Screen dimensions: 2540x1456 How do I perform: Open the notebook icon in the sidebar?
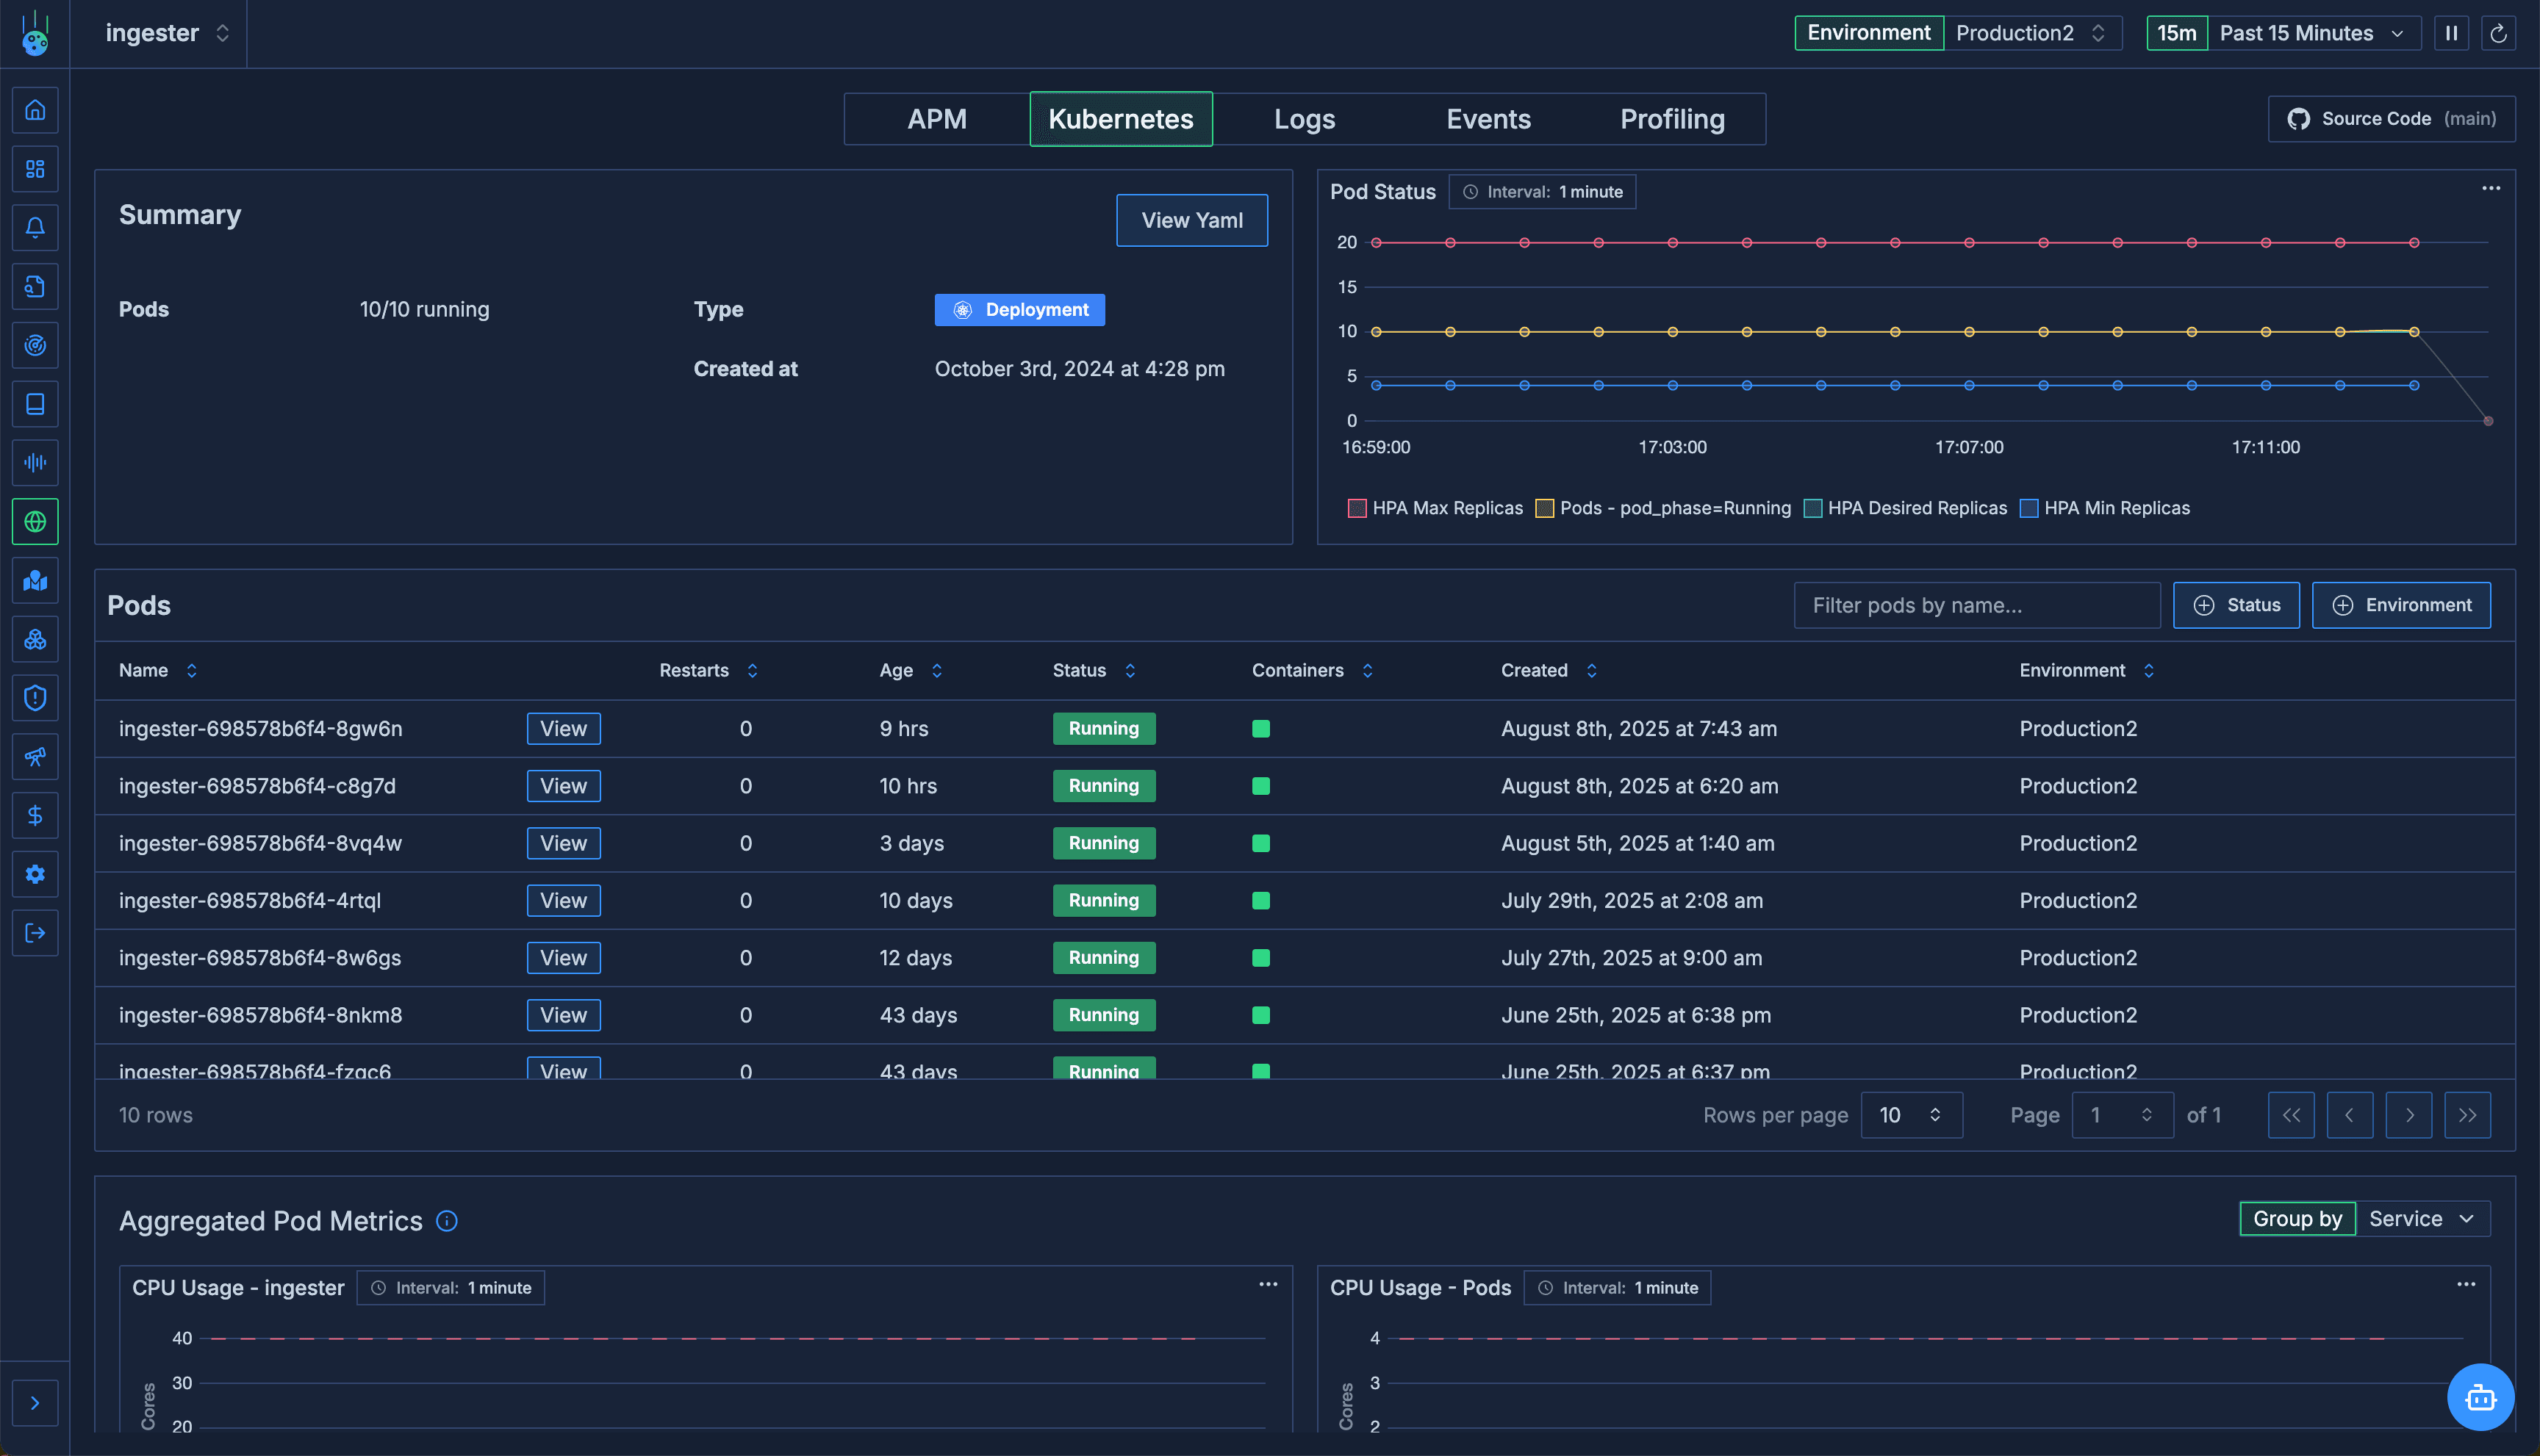tap(35, 404)
